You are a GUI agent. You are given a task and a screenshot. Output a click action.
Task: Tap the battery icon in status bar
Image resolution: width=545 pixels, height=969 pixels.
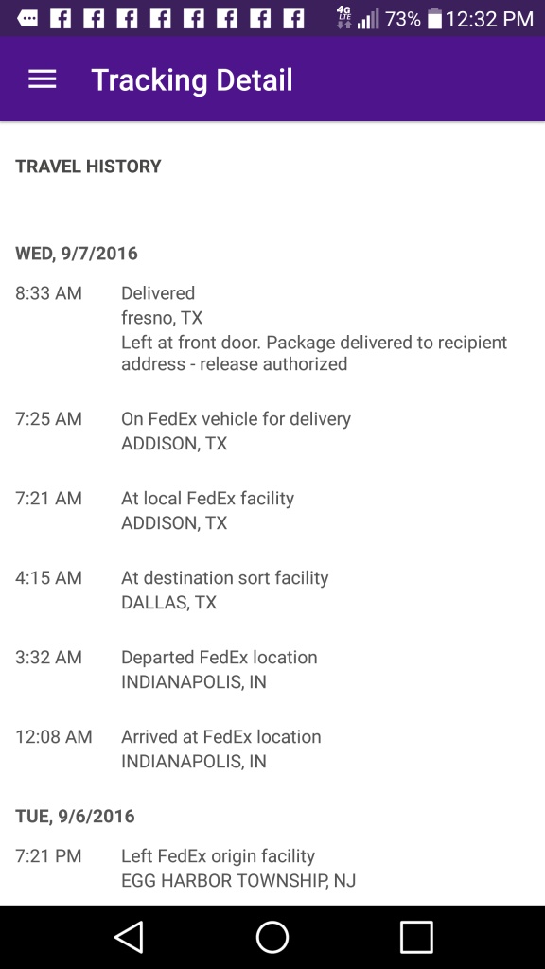(435, 19)
